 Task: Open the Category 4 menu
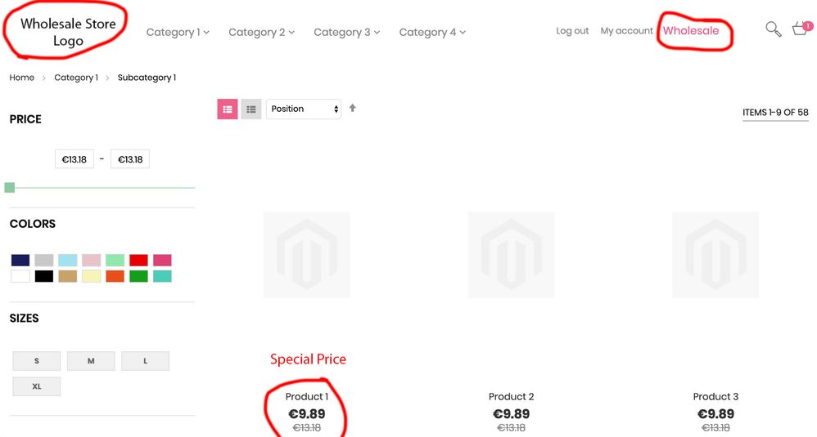432,33
